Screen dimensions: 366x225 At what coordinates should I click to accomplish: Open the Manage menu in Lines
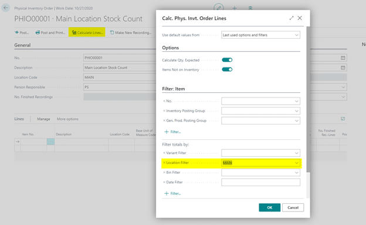(43, 119)
